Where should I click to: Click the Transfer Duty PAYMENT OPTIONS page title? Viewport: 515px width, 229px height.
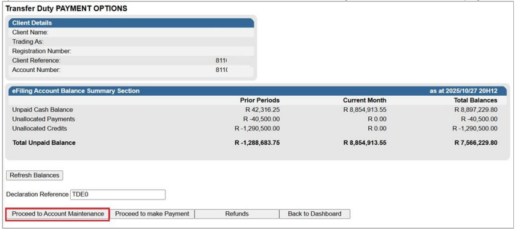tap(67, 9)
